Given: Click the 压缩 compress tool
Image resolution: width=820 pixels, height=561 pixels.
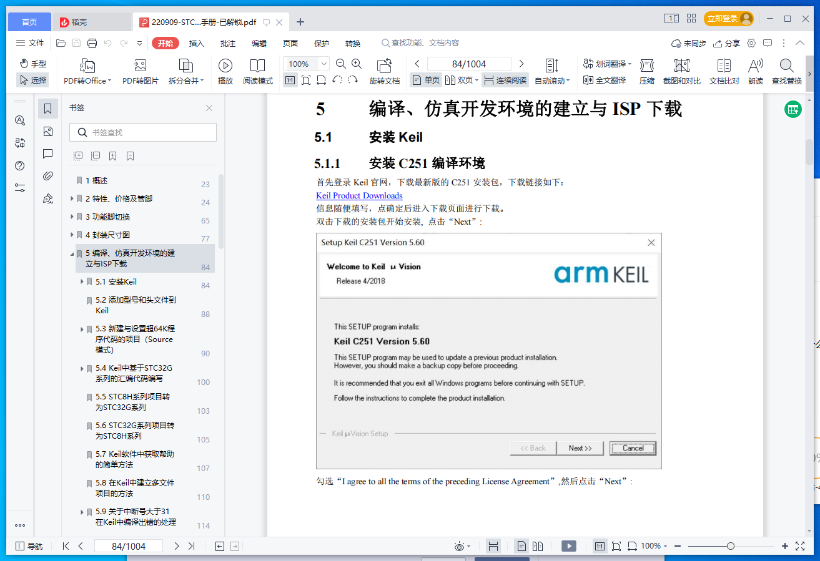Looking at the screenshot, I should [x=647, y=72].
